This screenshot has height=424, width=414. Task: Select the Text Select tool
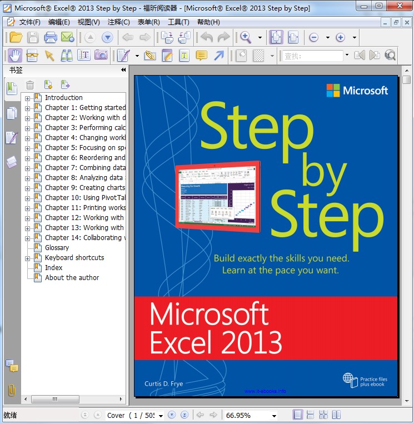(84, 55)
